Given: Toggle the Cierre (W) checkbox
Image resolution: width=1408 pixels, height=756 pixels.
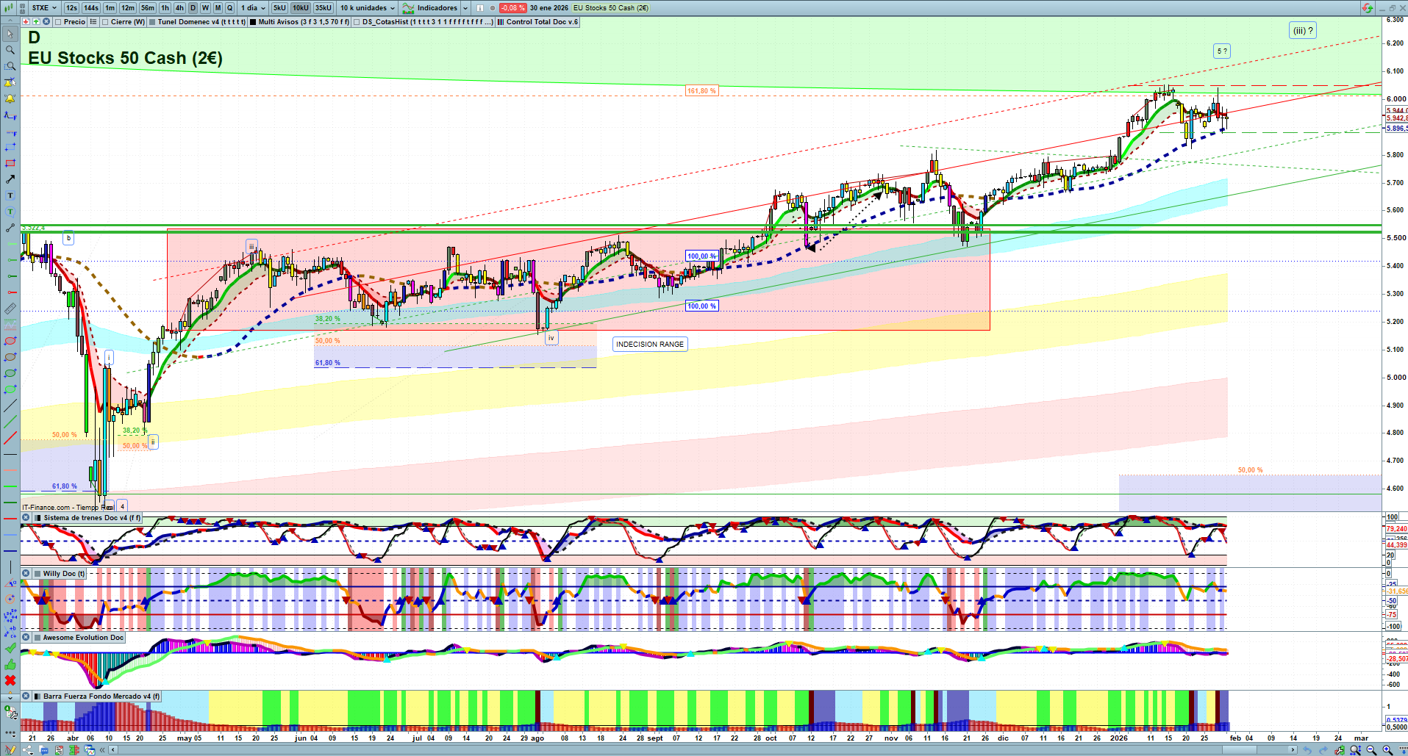Looking at the screenshot, I should pos(105,22).
